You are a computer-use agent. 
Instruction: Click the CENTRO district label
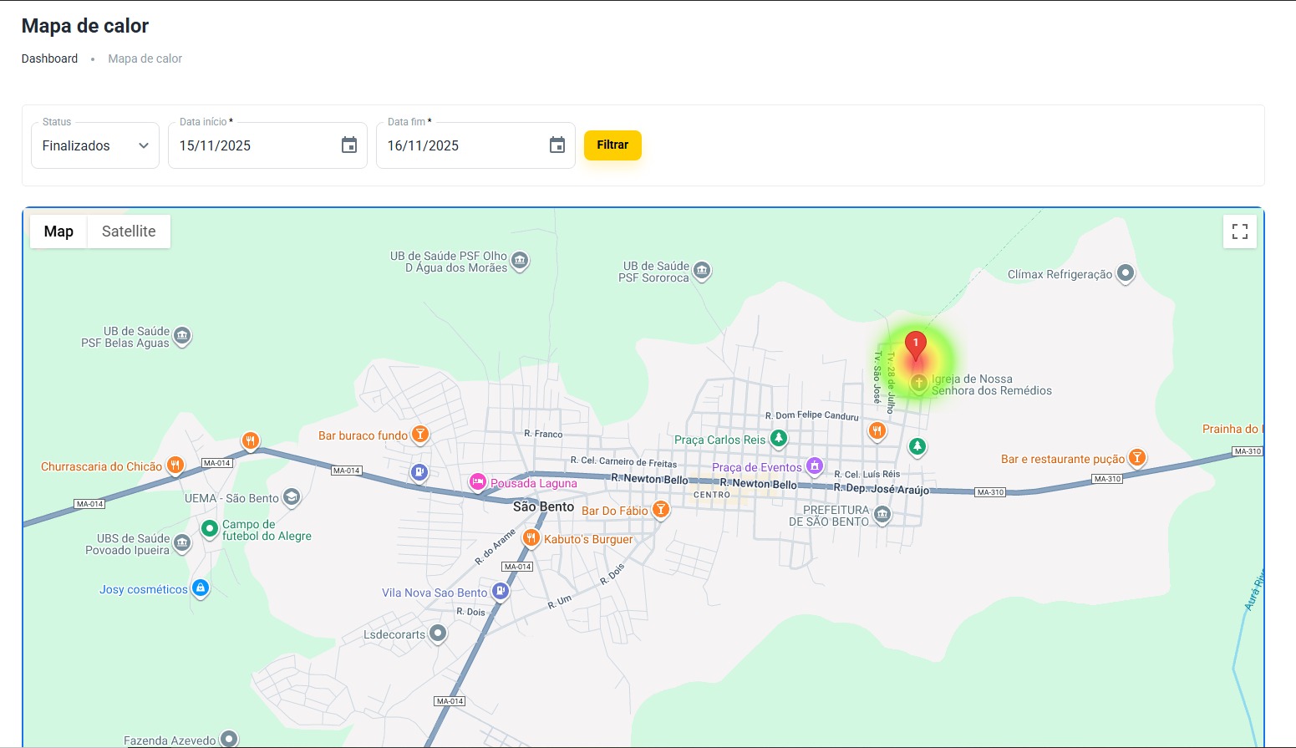[x=712, y=495]
